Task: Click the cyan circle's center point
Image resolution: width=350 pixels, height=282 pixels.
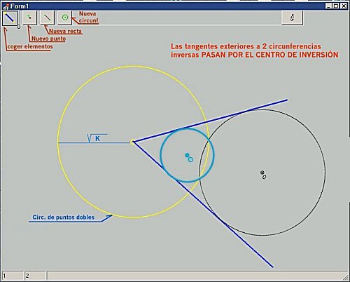Action: (x=187, y=155)
